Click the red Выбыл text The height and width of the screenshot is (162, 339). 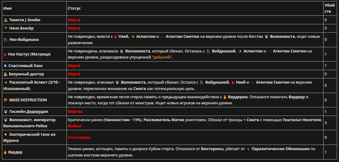click(75, 126)
